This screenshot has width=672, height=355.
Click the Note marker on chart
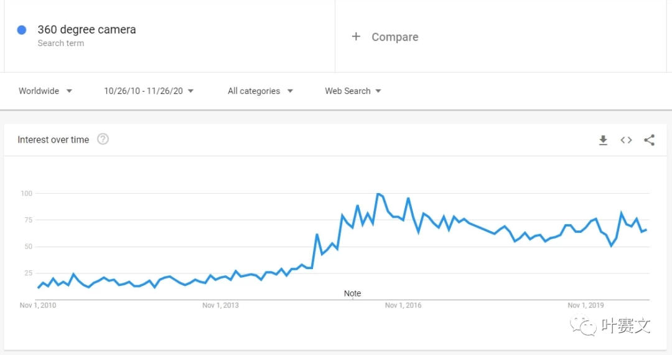tap(352, 293)
